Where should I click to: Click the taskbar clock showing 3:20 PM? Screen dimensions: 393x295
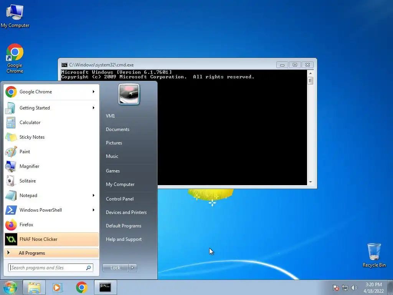(373, 288)
